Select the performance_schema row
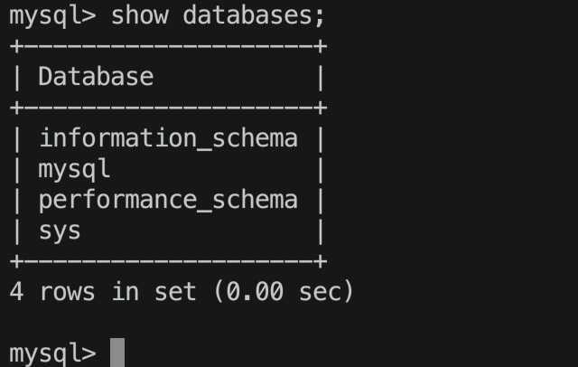 (x=169, y=201)
